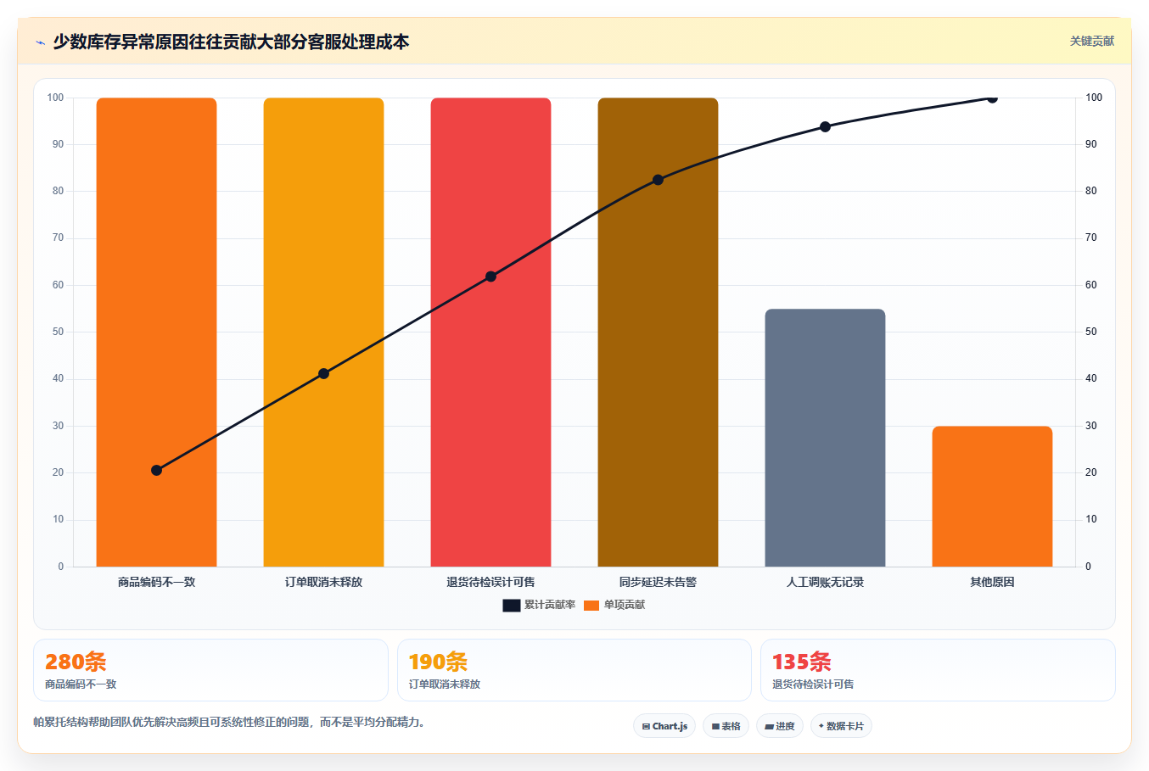Click the cumulative line point above 退货待检误计可售
Viewport: 1149px width, 771px height.
(x=490, y=277)
